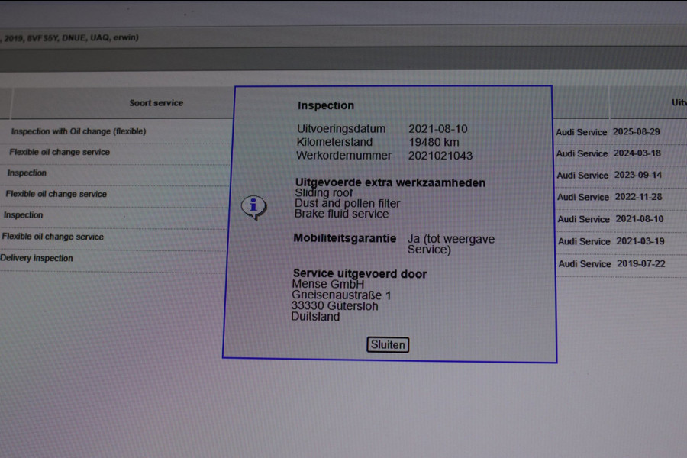Click 'Audi Service' in the 2024-03-18 row
Screen dimensions: 687x458
pos(582,153)
